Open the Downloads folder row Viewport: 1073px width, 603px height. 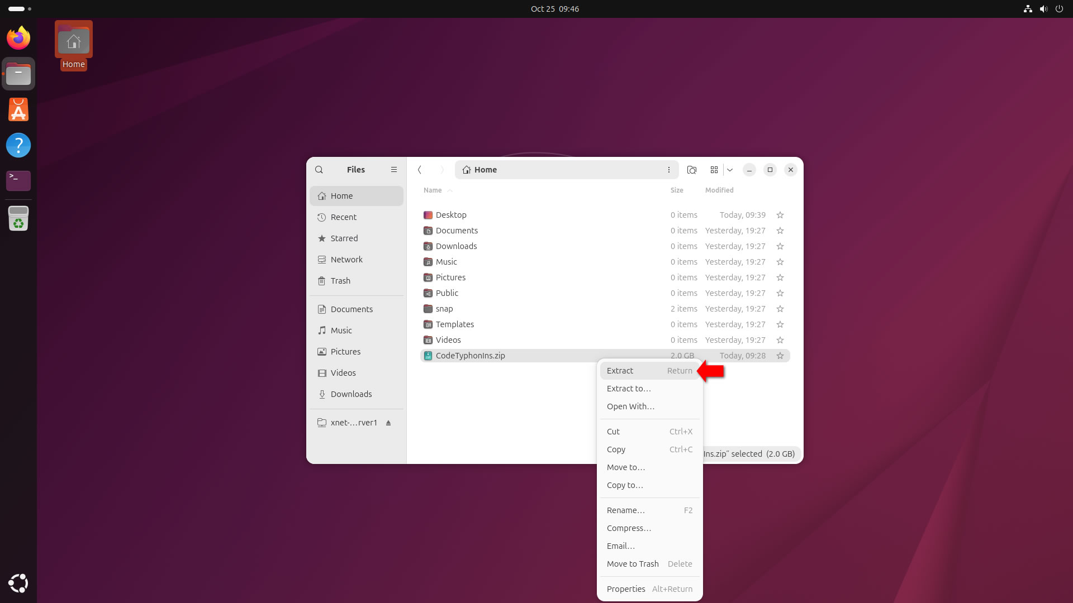[456, 246]
